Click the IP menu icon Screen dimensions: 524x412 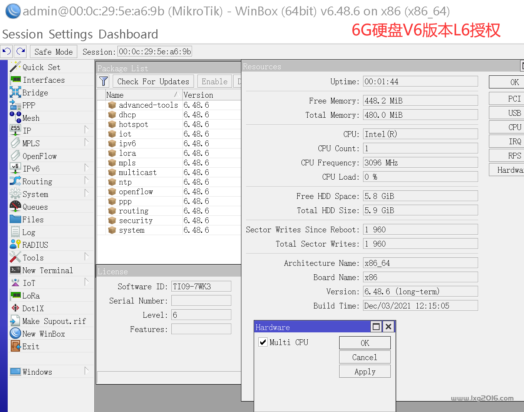[x=15, y=130]
